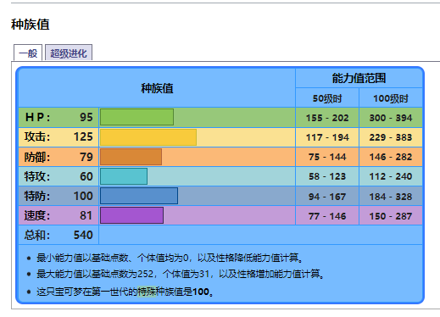Click the HP range 300 - 394
Screen dimensions: 440x317
click(x=391, y=118)
